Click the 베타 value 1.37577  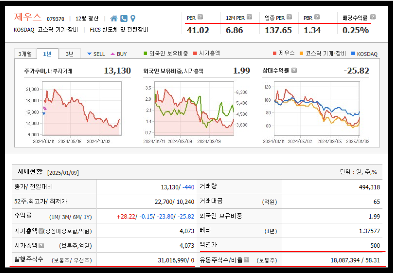coord(369,231)
